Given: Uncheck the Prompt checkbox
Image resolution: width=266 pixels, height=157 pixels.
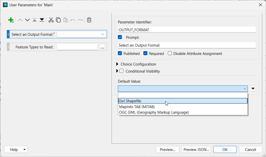Looking at the screenshot, I should point(120,37).
